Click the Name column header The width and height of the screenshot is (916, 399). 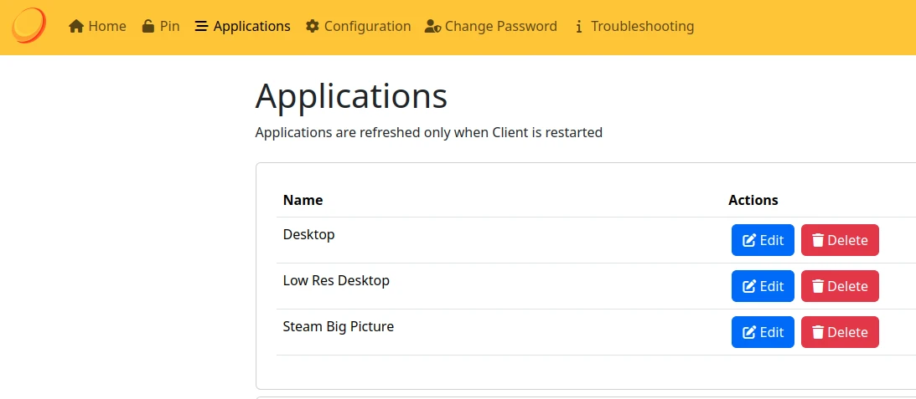(x=303, y=201)
